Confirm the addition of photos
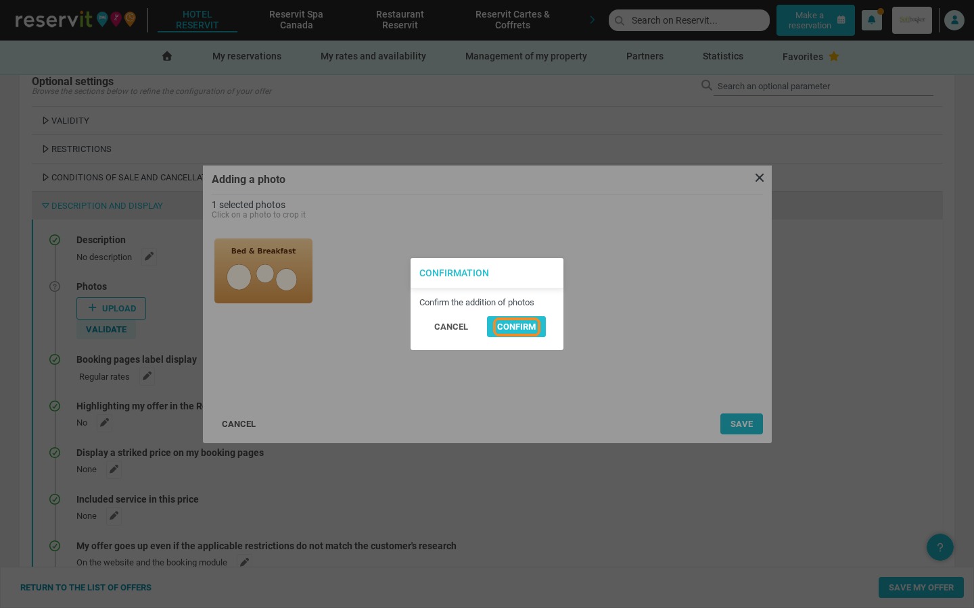This screenshot has width=974, height=608. 516,326
